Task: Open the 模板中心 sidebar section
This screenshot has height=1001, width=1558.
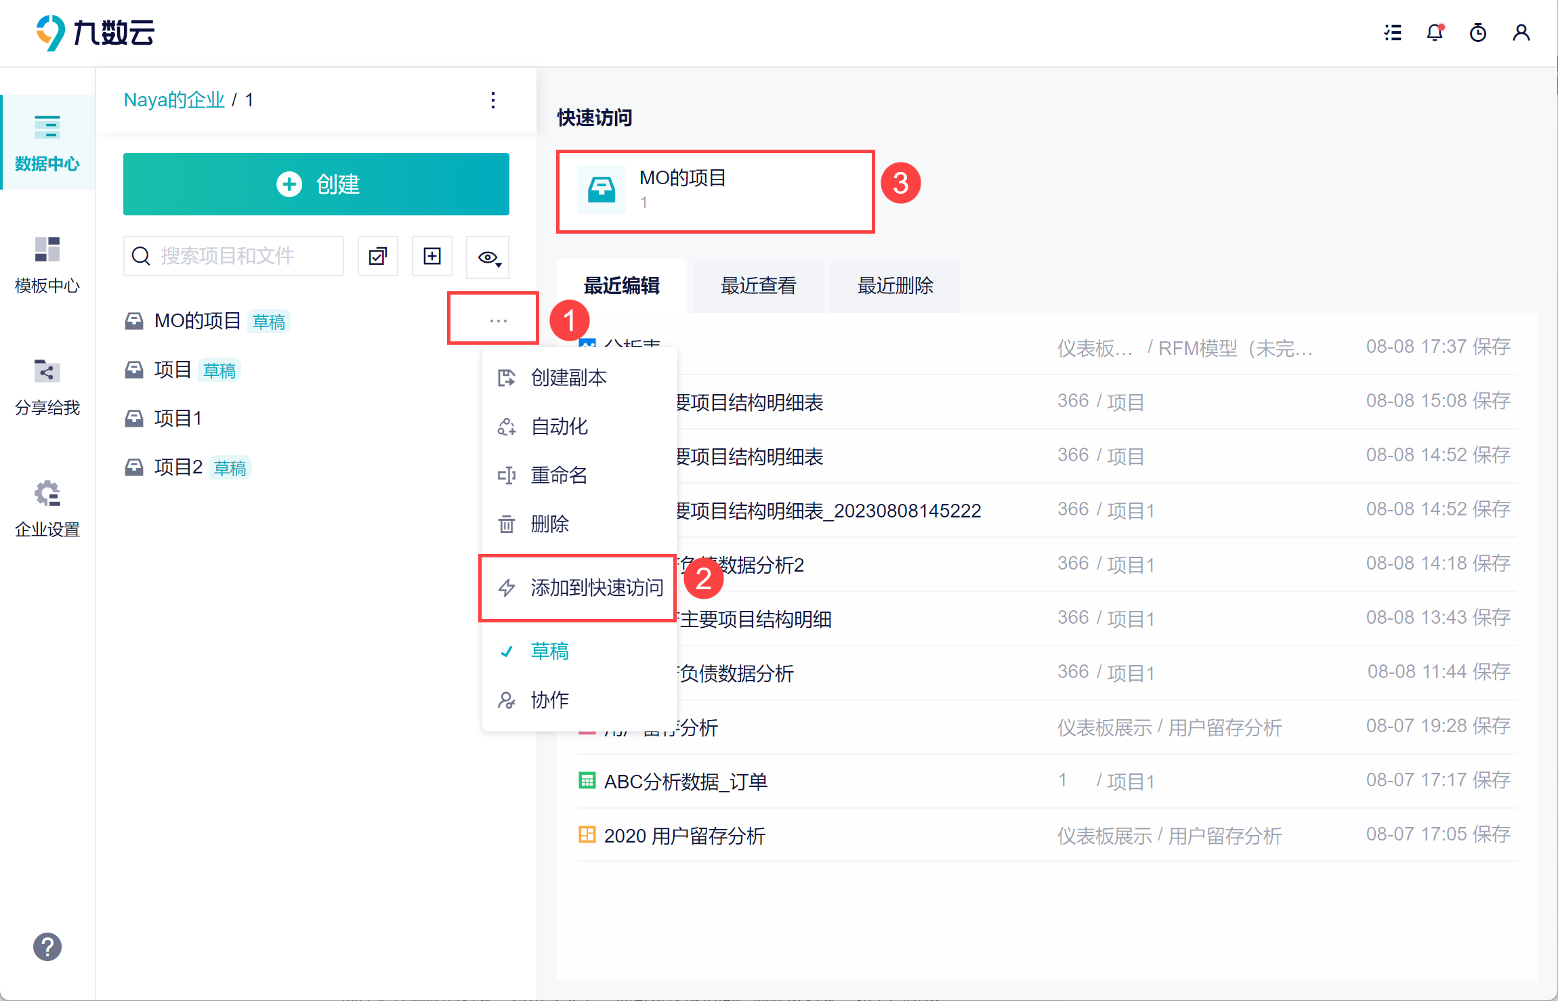Action: point(47,264)
